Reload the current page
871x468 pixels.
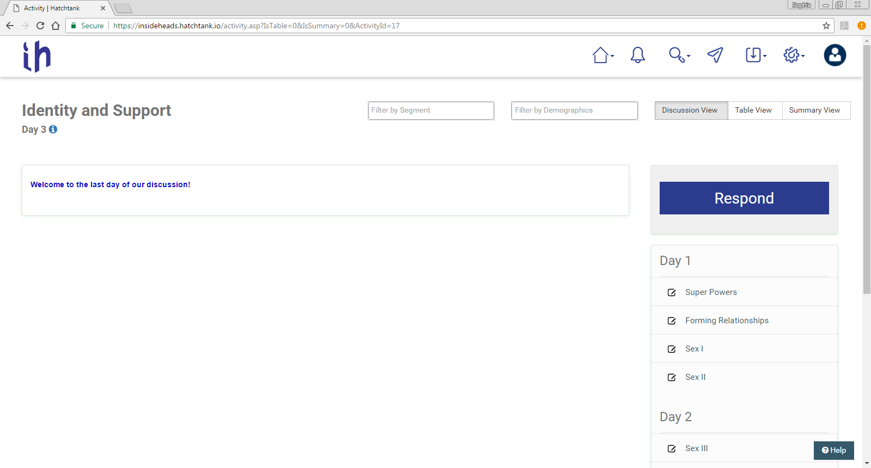pyautogui.click(x=40, y=26)
